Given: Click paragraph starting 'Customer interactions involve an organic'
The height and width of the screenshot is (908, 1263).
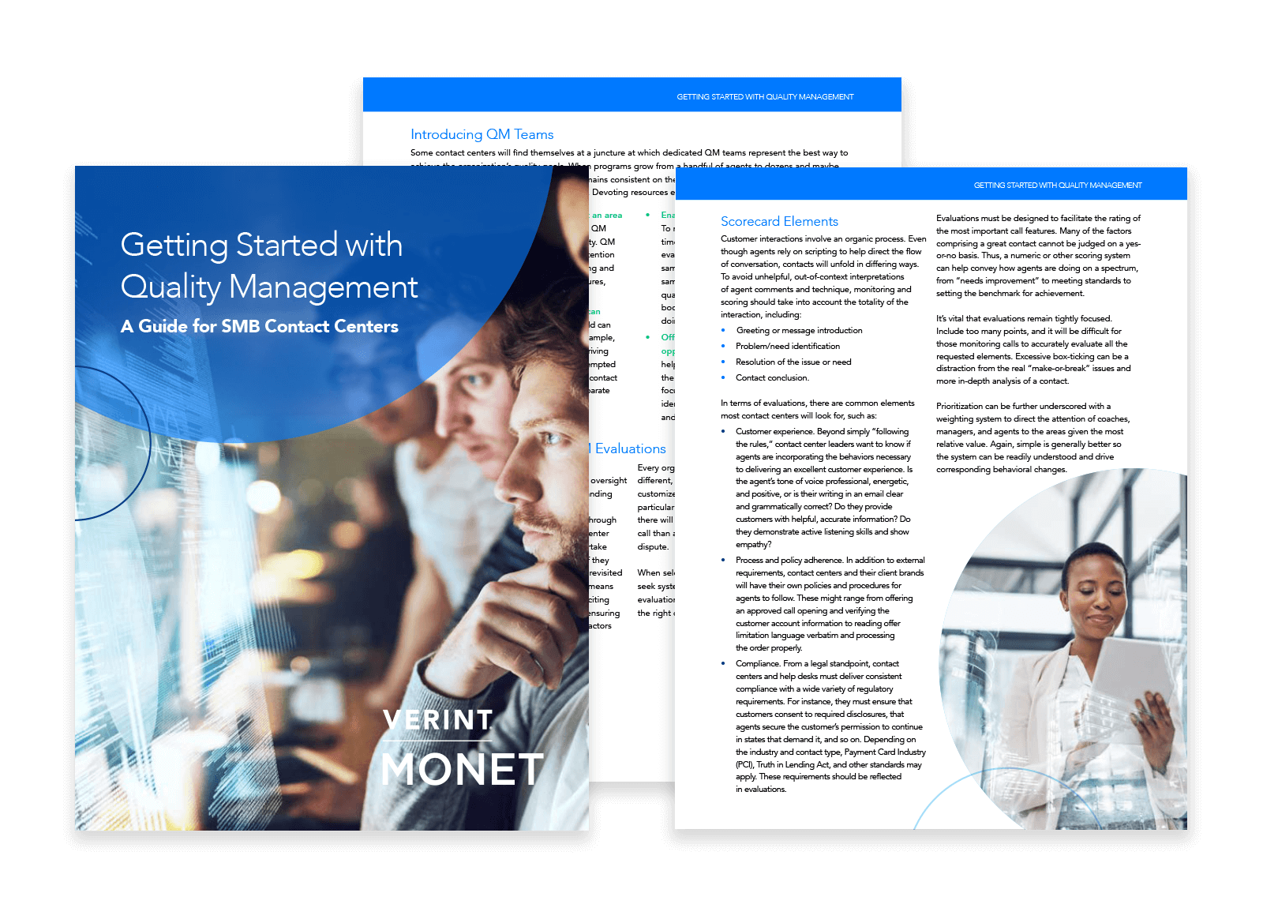Looking at the screenshot, I should tap(823, 276).
